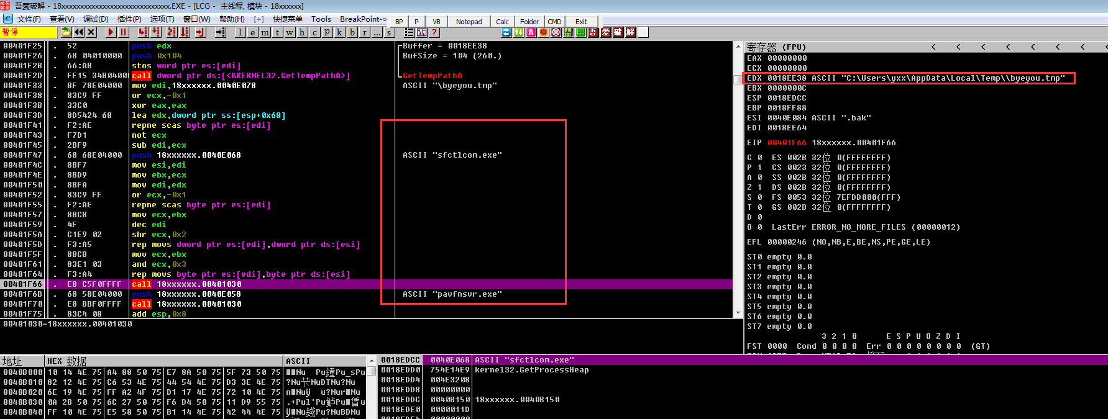
Task: Click the black list options toolbar icon
Action: coord(410,32)
